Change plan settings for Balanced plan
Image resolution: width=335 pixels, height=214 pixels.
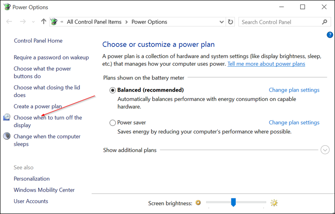[294, 90]
